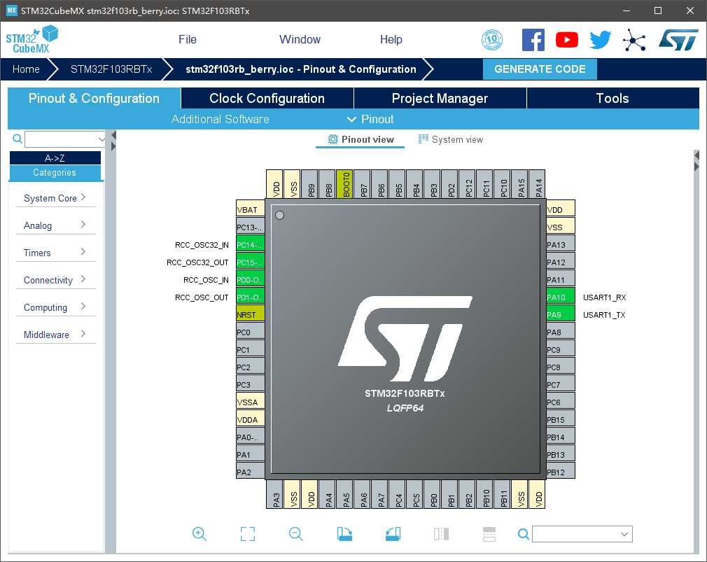707x562 pixels.
Task: Rotate the chip counter-clockwise
Action: pyautogui.click(x=393, y=534)
